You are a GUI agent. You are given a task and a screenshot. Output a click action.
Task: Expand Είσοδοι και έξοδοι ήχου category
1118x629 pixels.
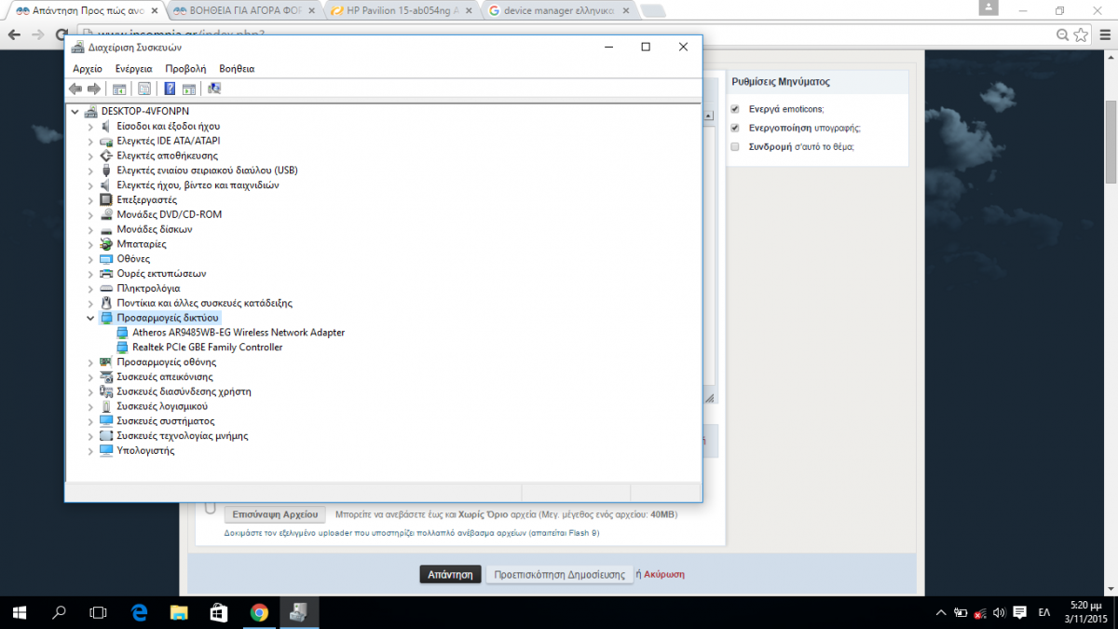click(90, 126)
